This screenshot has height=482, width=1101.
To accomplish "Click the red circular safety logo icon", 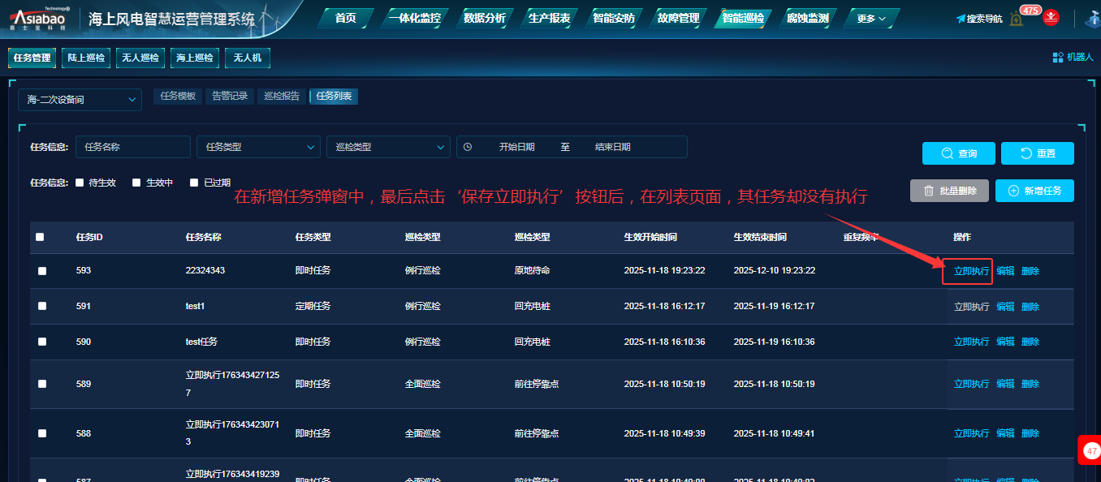I will coord(1051,17).
